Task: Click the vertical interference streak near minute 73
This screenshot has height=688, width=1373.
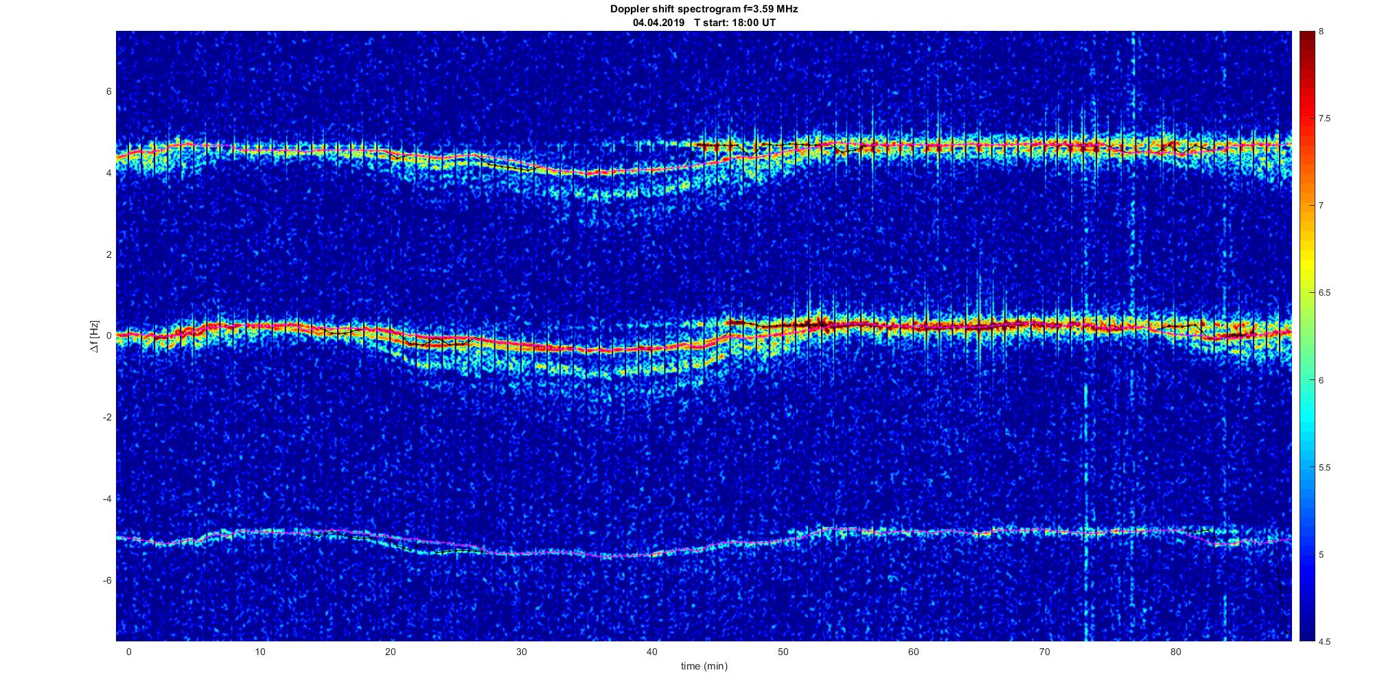Action: (1086, 511)
